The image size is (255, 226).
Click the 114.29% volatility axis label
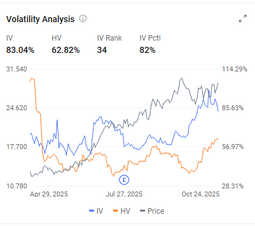pyautogui.click(x=235, y=69)
